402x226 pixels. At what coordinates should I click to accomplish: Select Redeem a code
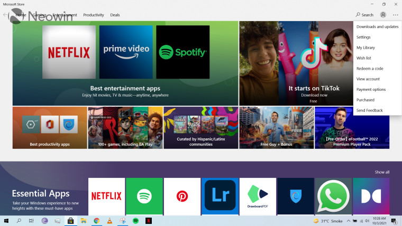pos(377,69)
